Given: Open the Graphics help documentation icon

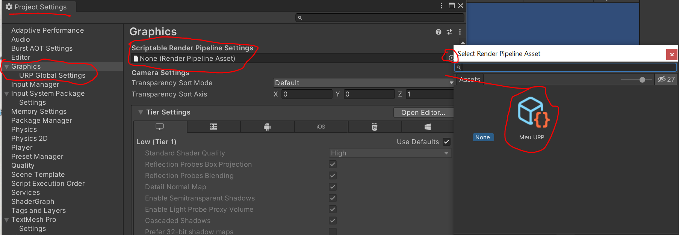Looking at the screenshot, I should 438,32.
